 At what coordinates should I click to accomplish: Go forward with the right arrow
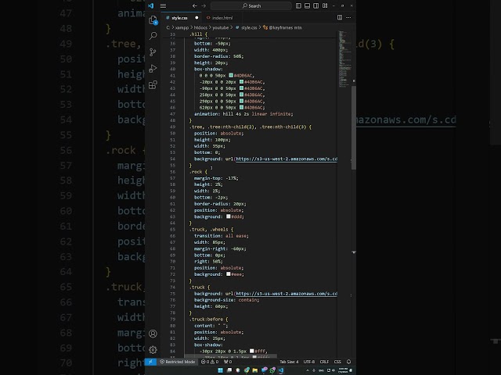(x=204, y=5)
